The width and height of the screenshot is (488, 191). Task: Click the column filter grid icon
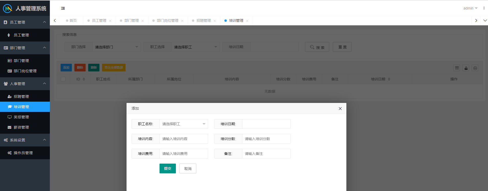tap(457, 68)
